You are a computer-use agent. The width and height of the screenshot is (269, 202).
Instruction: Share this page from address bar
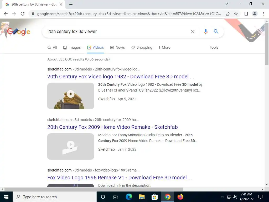pyautogui.click(x=227, y=14)
